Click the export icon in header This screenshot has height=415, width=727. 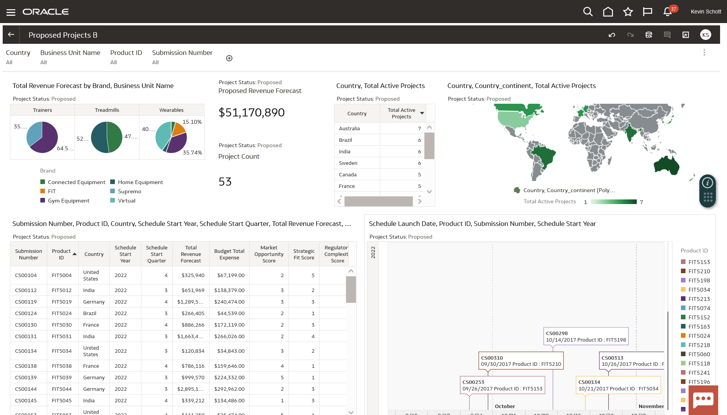point(686,35)
